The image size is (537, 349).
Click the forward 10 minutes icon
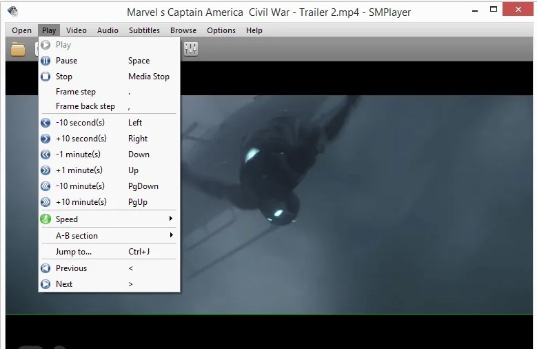(x=45, y=202)
